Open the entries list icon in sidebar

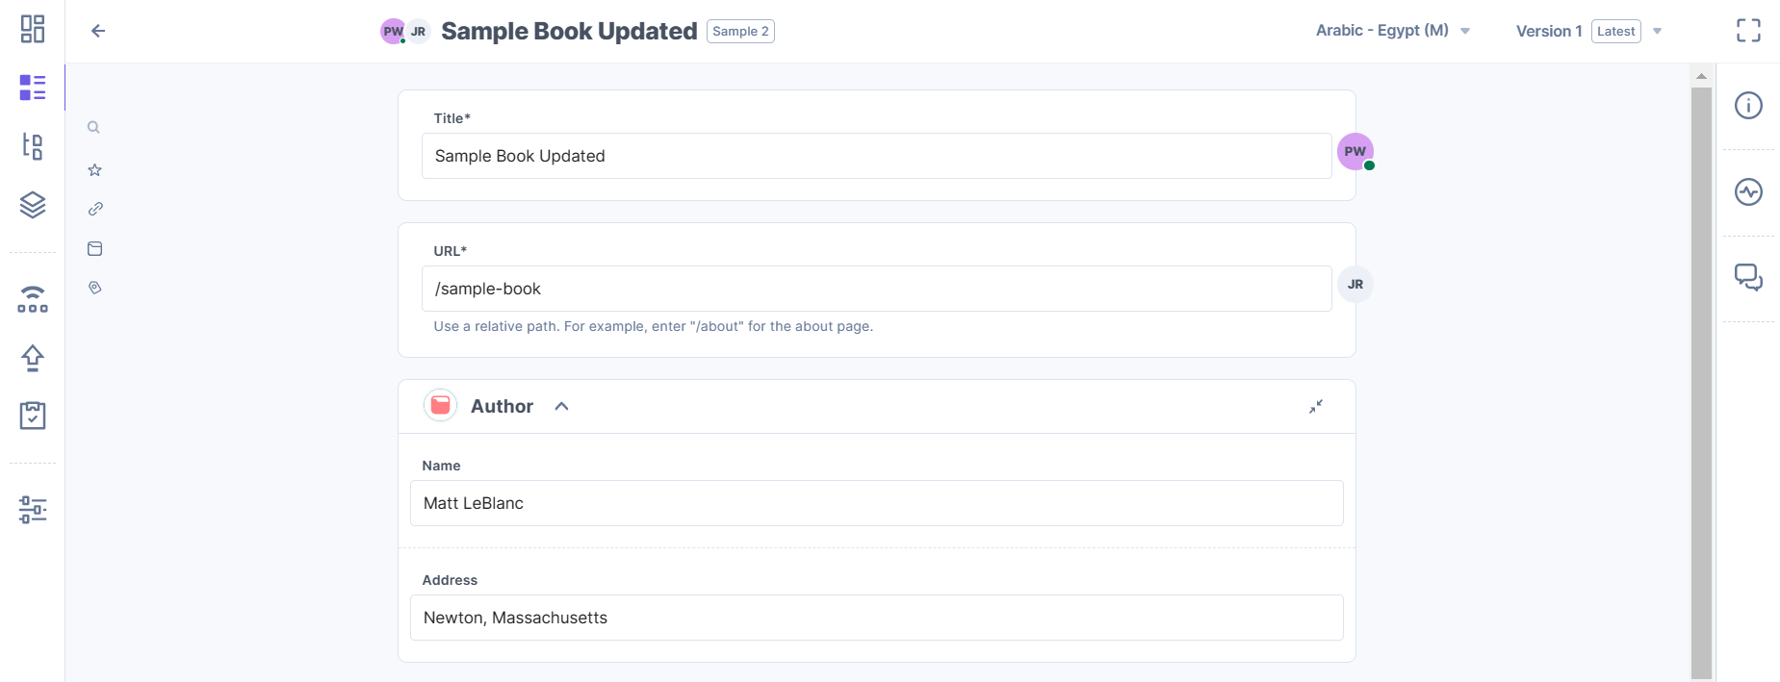tap(33, 88)
